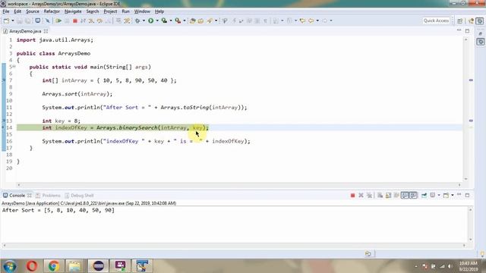This screenshot has height=273, width=486.
Task: Open the Project menu
Action: coord(110,11)
